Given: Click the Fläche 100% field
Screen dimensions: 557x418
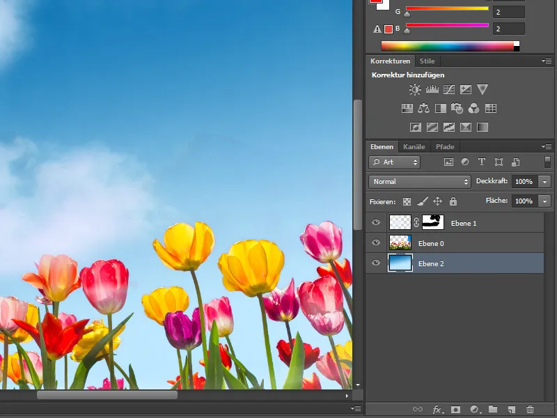Looking at the screenshot, I should tap(525, 201).
